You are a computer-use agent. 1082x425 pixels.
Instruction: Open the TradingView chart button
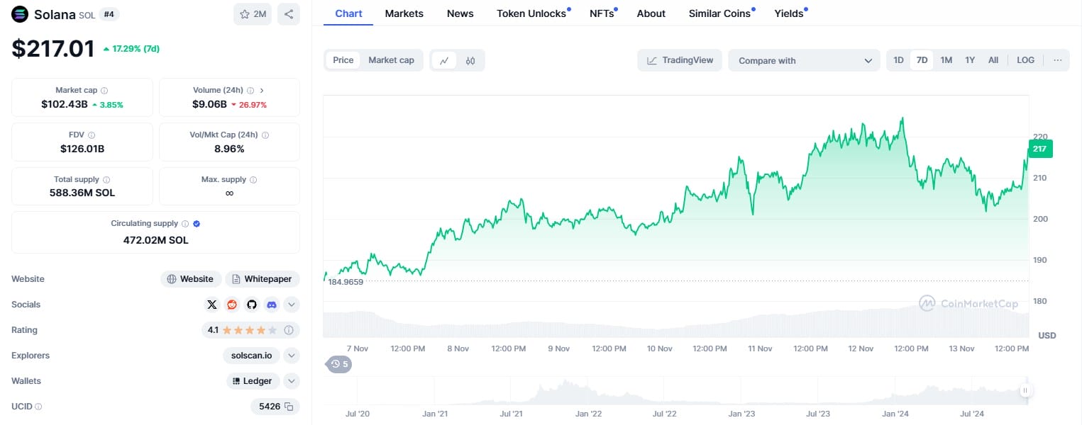click(x=680, y=60)
